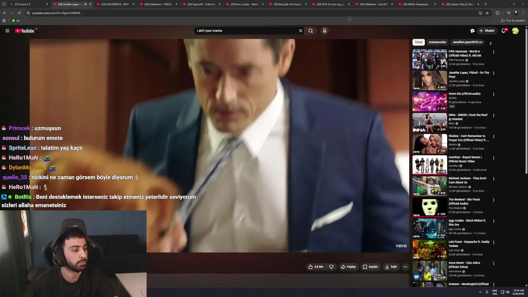Image resolution: width=528 pixels, height=297 pixels.
Task: Open the account avatar menu
Action: click(515, 31)
